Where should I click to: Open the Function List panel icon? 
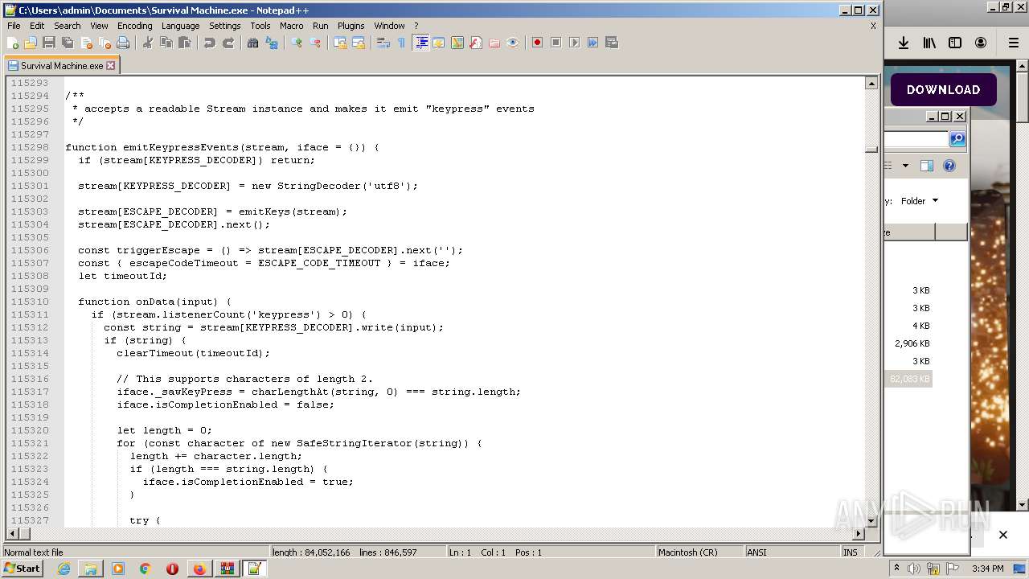[476, 43]
